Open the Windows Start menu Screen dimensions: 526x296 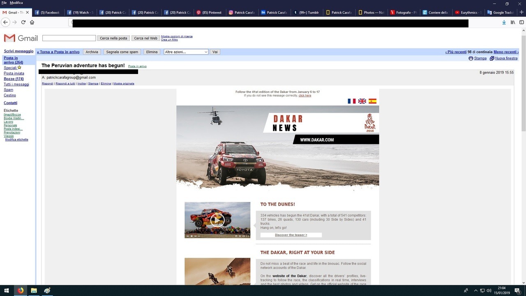point(7,290)
